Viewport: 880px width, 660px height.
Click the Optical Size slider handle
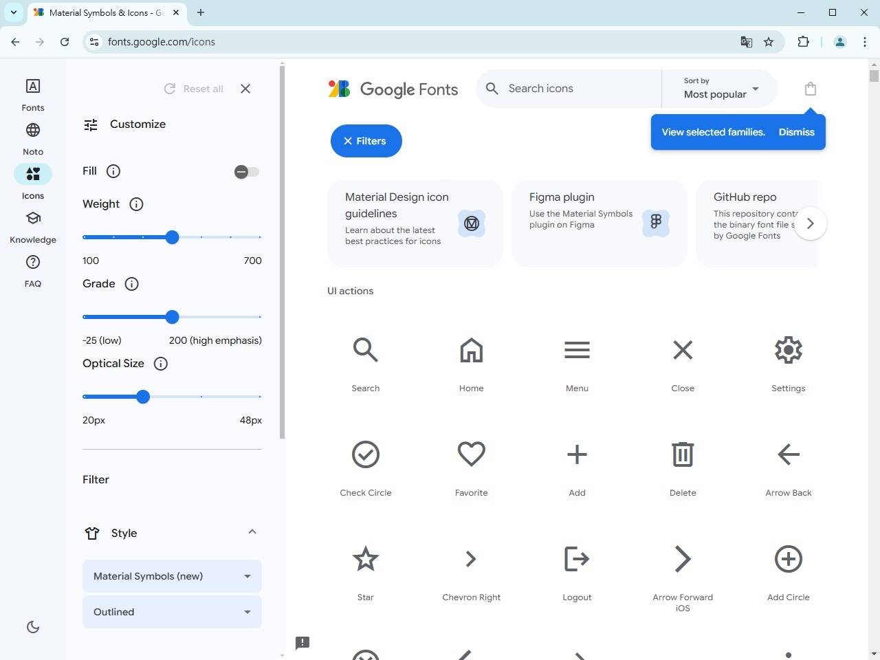[x=143, y=397]
